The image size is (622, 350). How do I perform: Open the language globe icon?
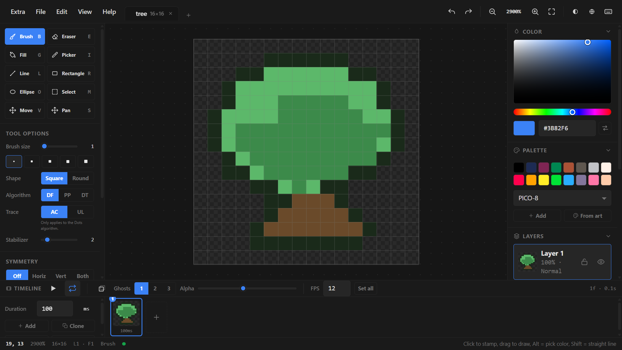pos(592,12)
